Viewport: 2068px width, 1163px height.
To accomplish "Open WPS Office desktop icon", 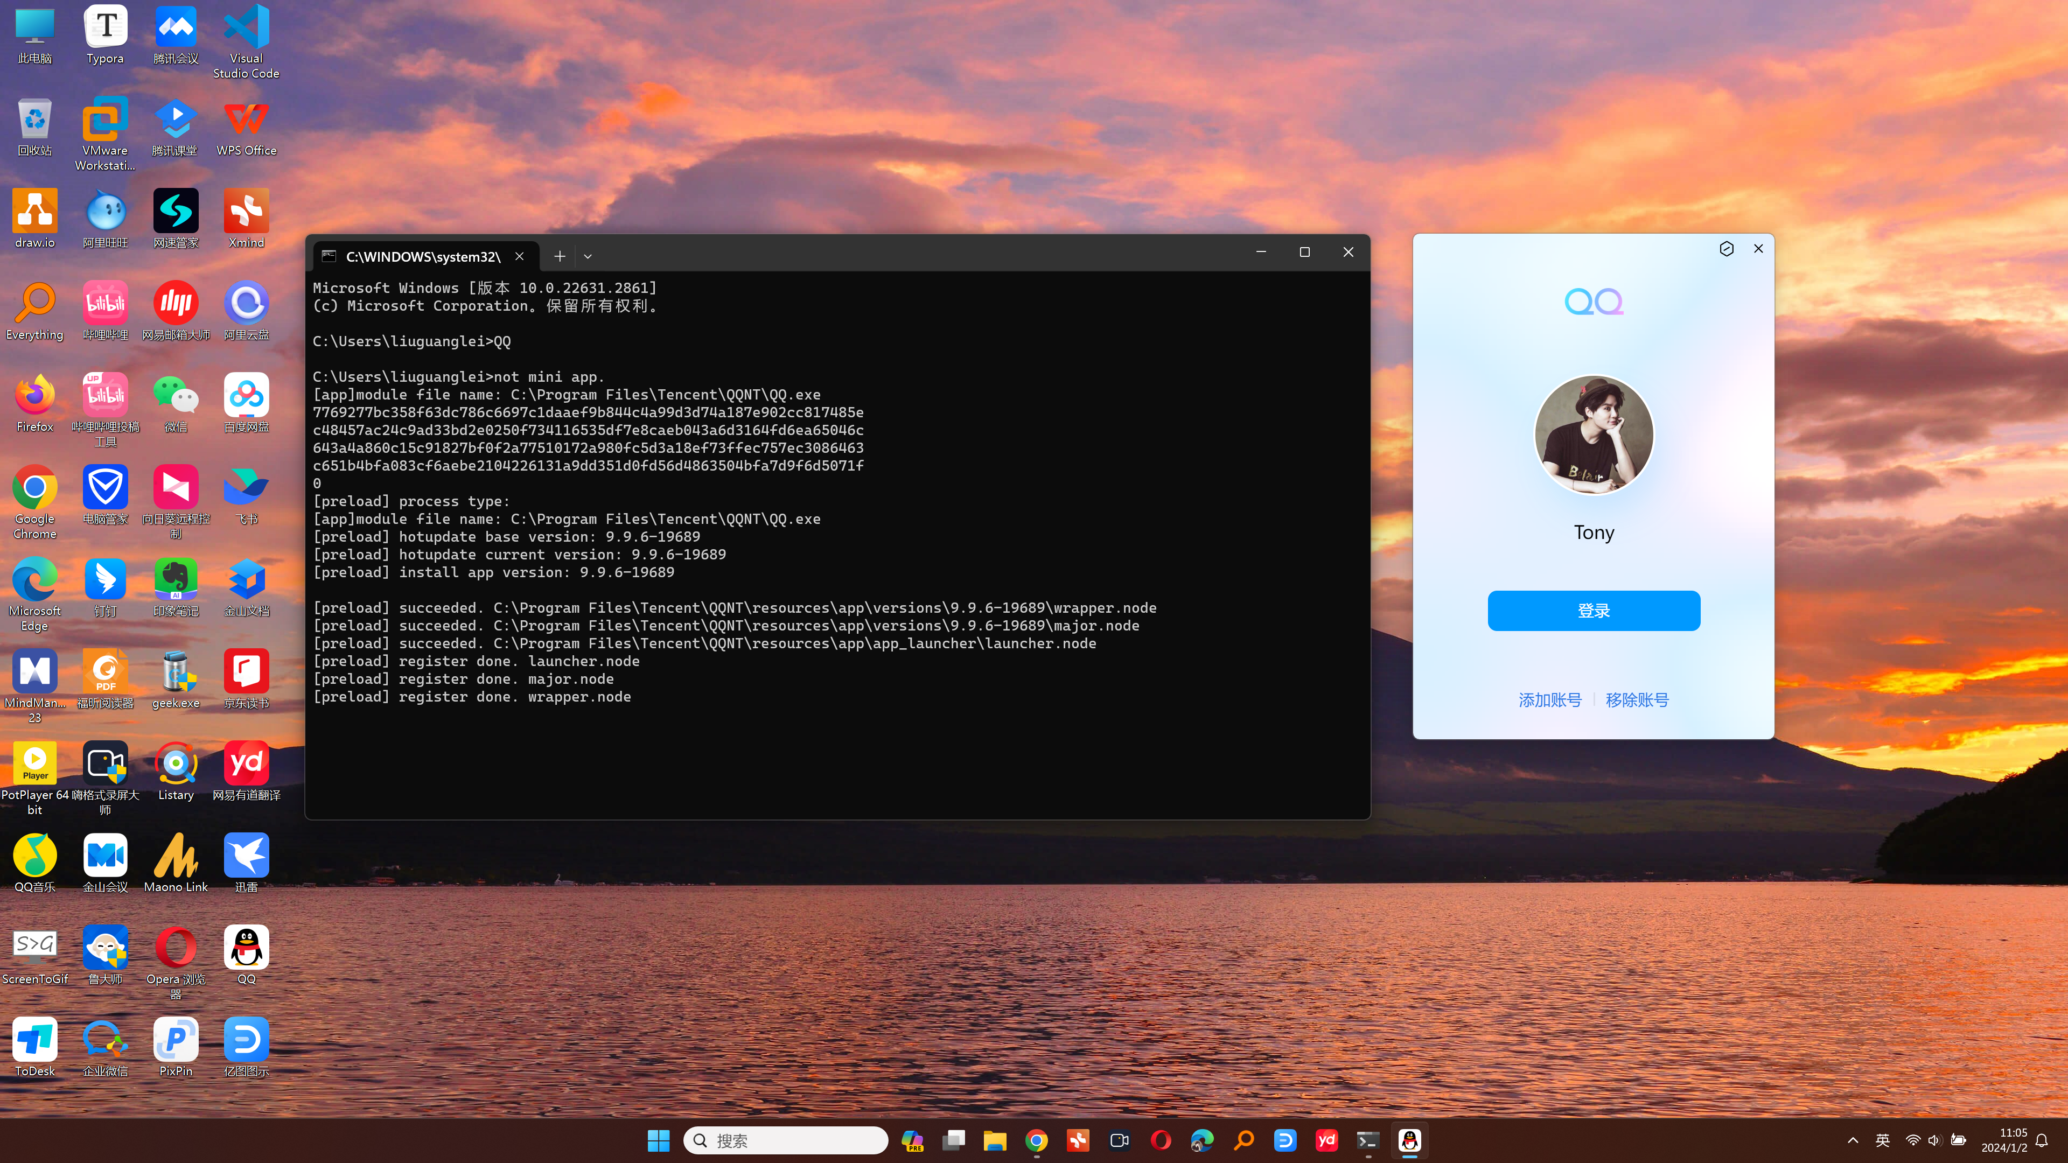I will pyautogui.click(x=247, y=128).
